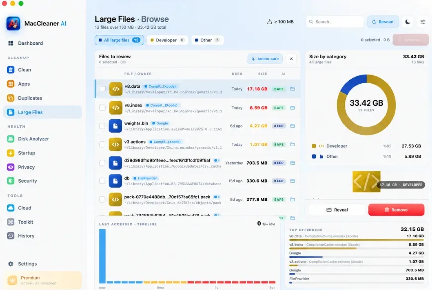Reveal v3.actions folder icon
The width and height of the screenshot is (432, 290).
(292, 144)
